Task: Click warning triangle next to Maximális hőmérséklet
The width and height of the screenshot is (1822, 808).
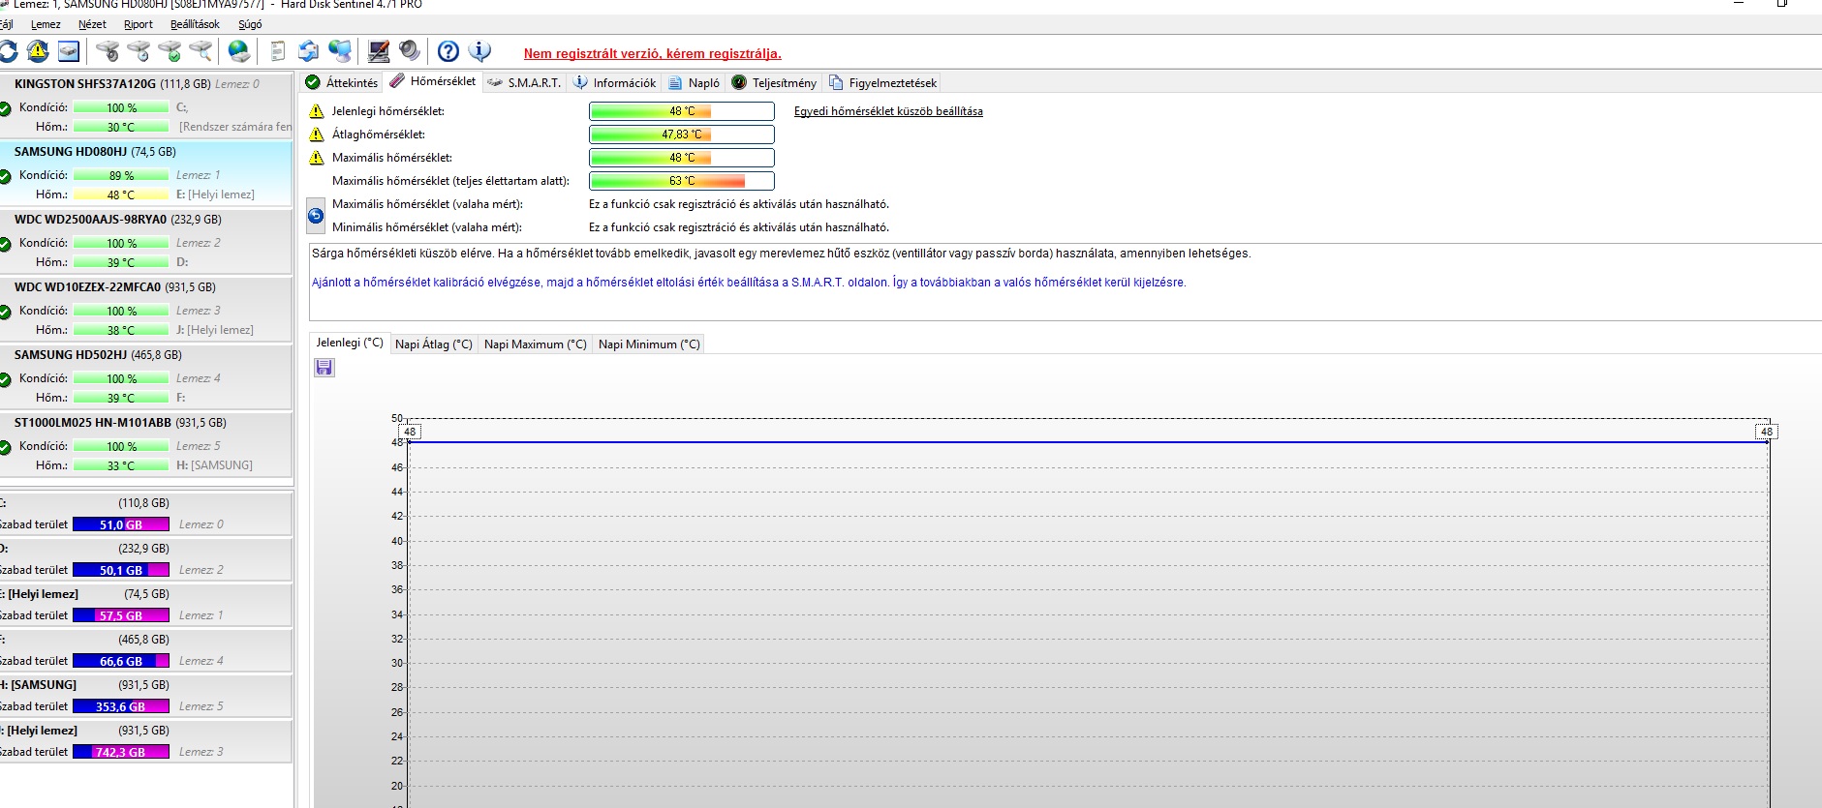Action: (x=317, y=158)
